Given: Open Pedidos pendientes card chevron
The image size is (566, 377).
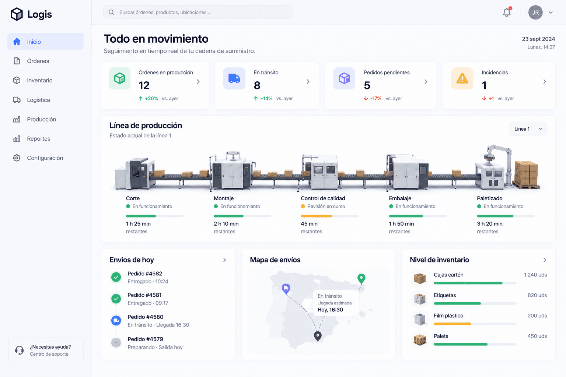Looking at the screenshot, I should click(x=426, y=82).
